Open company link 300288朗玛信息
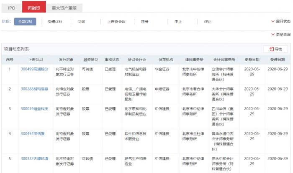 click(x=34, y=89)
